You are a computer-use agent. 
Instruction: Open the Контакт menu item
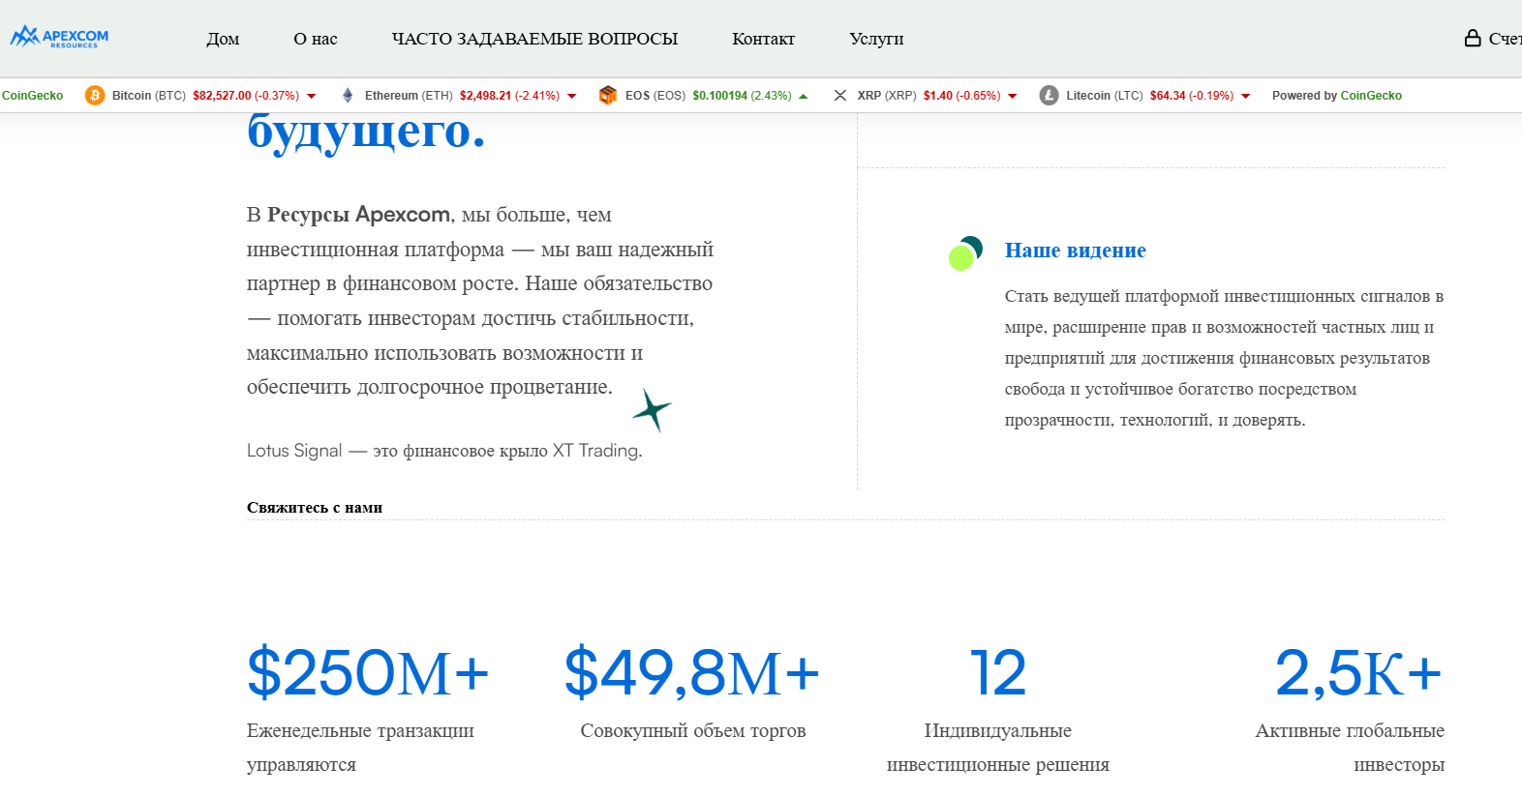pyautogui.click(x=763, y=39)
